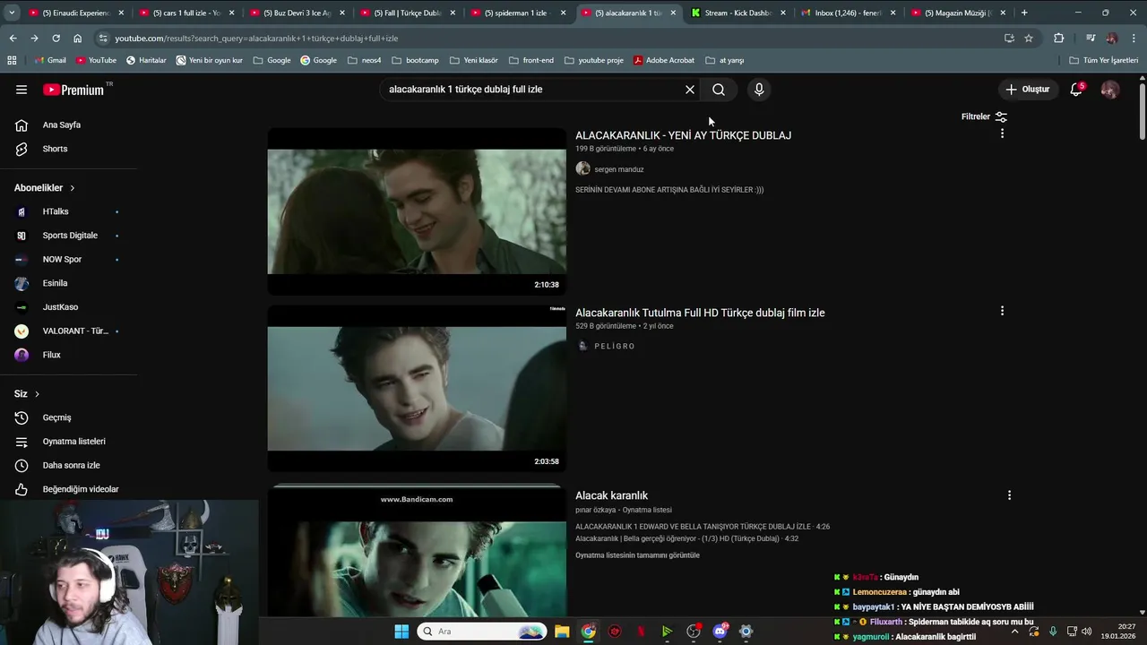Open the Filtreler search filters

point(984,116)
